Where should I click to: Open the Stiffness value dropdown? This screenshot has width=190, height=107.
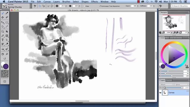click(154, 6)
